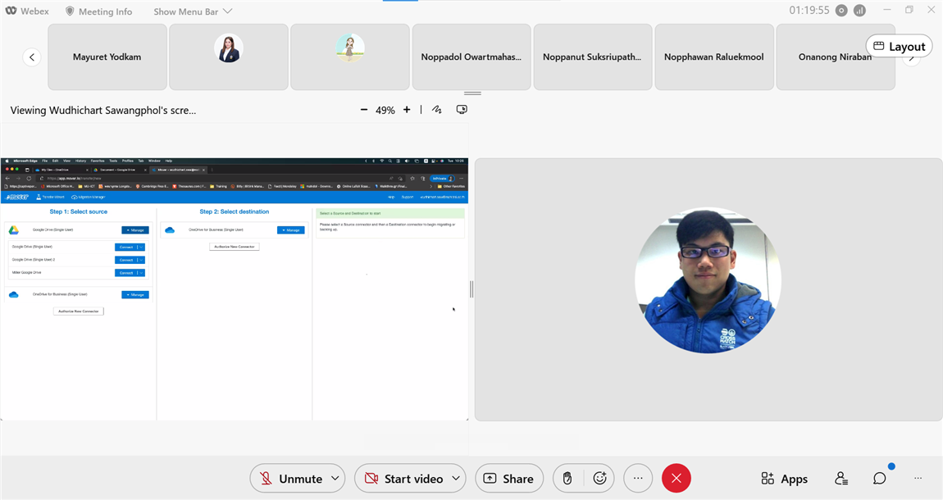Image resolution: width=943 pixels, height=500 pixels.
Task: Open the chat panel
Action: tap(879, 479)
